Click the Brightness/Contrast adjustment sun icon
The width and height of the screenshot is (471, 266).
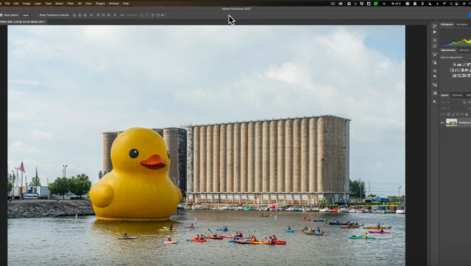tap(454, 64)
